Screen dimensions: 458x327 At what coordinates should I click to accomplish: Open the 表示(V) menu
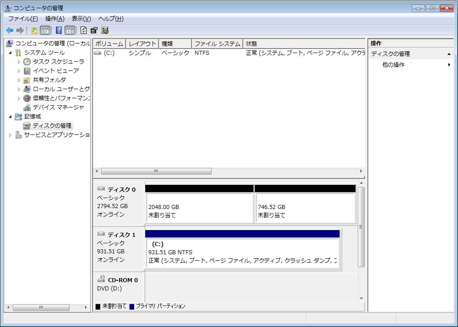pyautogui.click(x=81, y=19)
